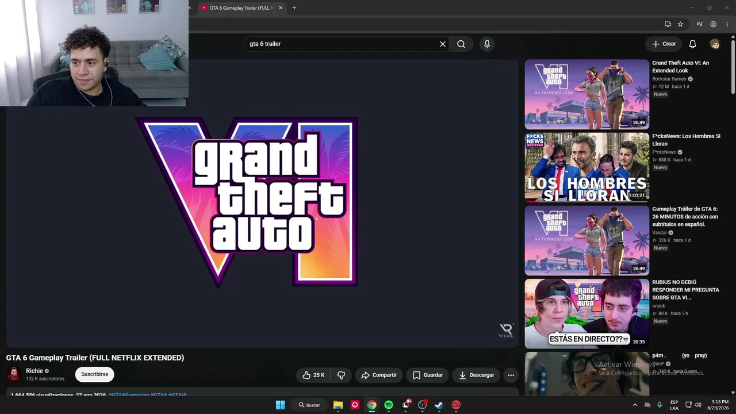Open new browser tab
The width and height of the screenshot is (736, 414).
coord(294,8)
